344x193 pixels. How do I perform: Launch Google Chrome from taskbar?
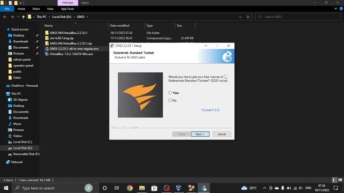click(130, 188)
